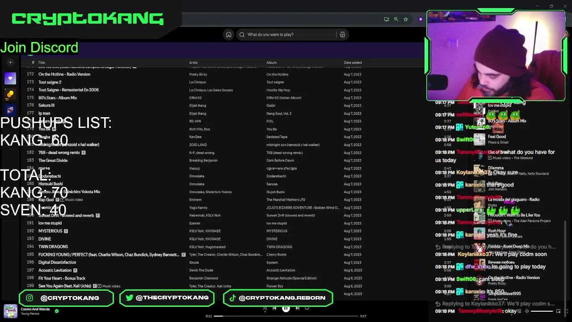Seek on the song progress bar
This screenshot has width=572, height=322.
tap(286, 316)
